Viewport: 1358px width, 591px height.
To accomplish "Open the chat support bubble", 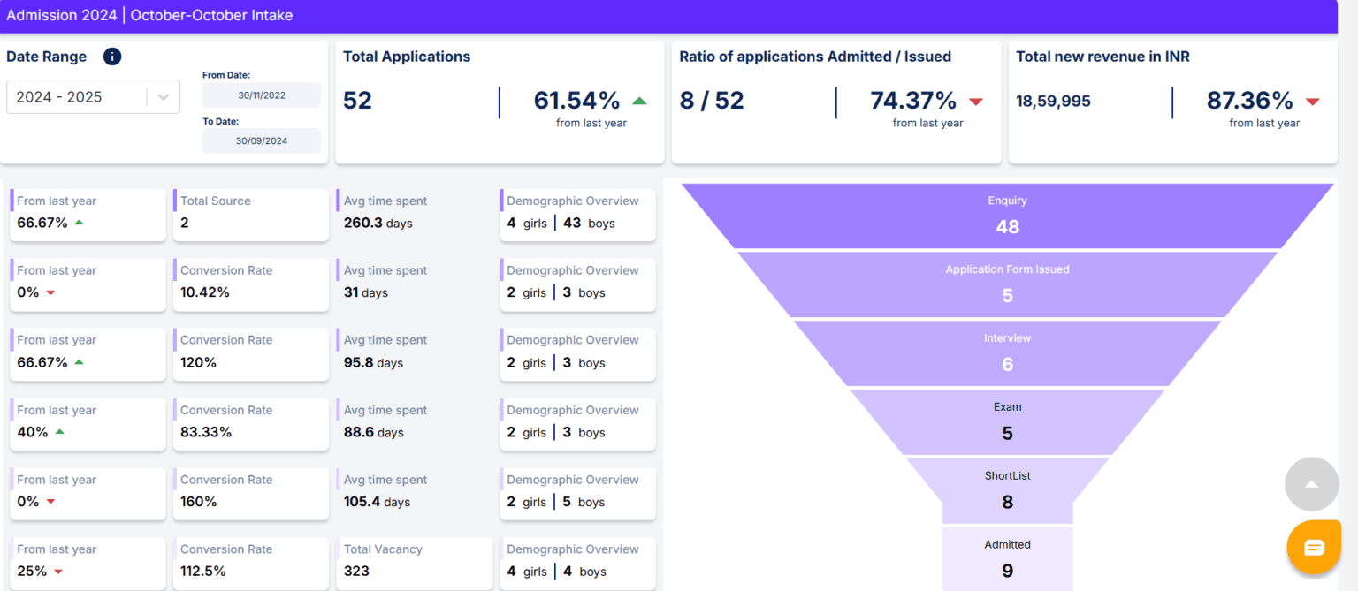I will click(1314, 547).
